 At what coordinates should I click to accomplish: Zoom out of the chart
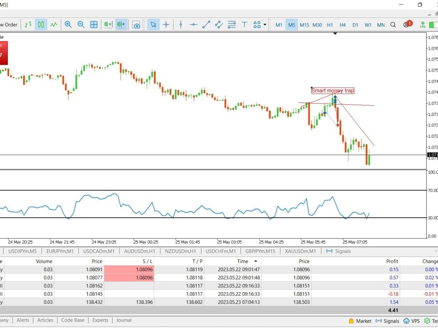pos(81,24)
